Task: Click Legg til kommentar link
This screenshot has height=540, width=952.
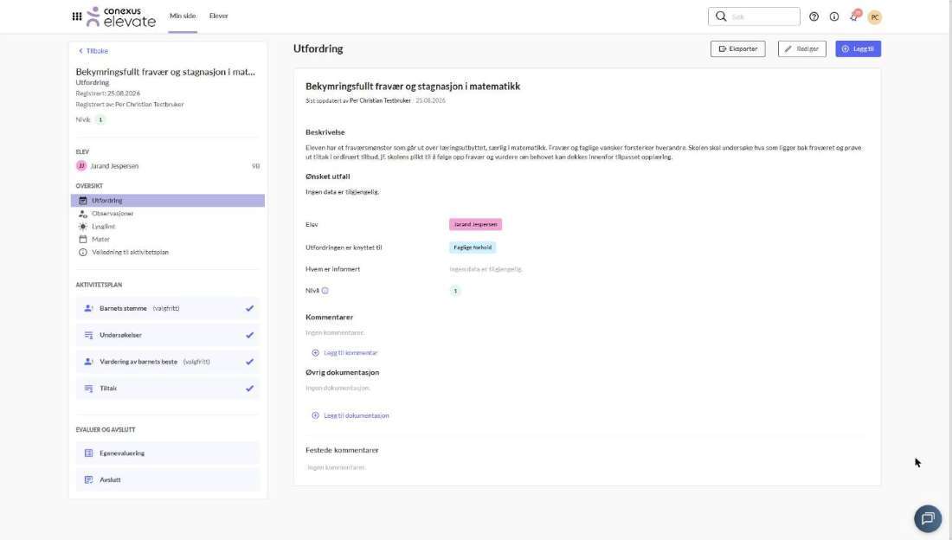Action: click(351, 353)
